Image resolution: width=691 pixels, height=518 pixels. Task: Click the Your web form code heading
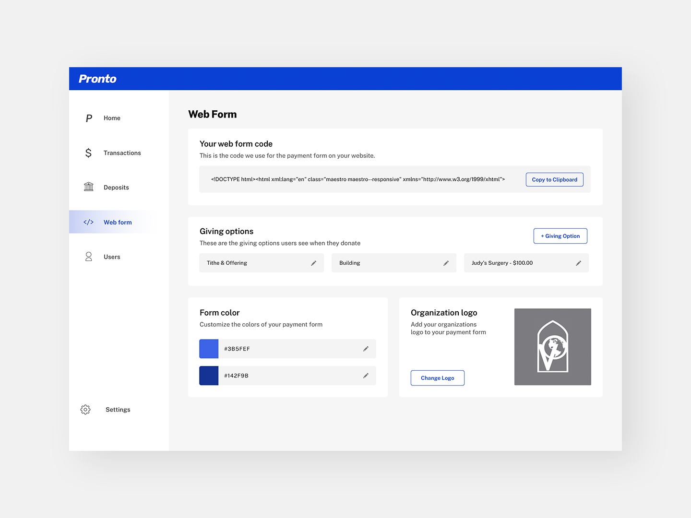236,144
